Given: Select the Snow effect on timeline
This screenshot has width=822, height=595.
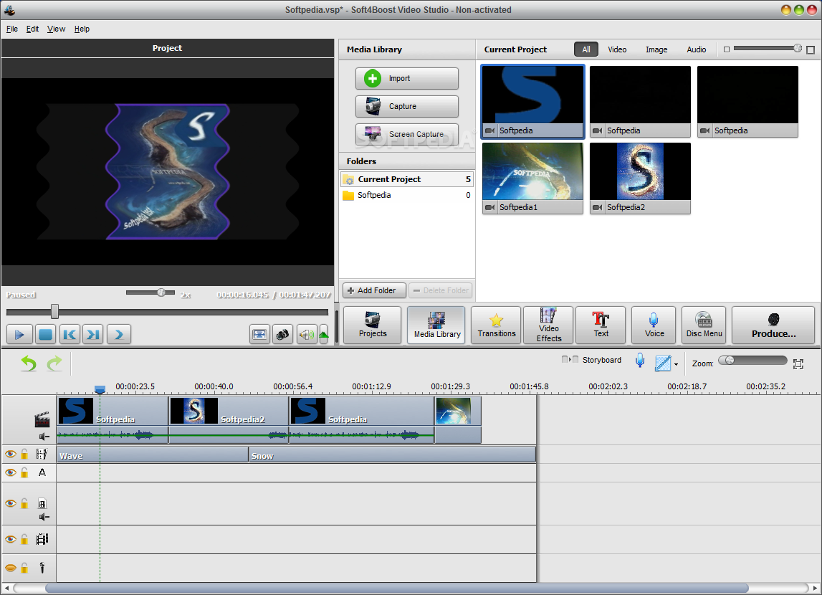Looking at the screenshot, I should coord(393,454).
